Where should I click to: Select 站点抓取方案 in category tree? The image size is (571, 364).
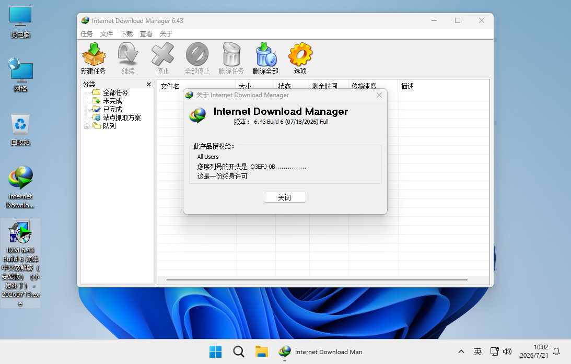(x=122, y=118)
